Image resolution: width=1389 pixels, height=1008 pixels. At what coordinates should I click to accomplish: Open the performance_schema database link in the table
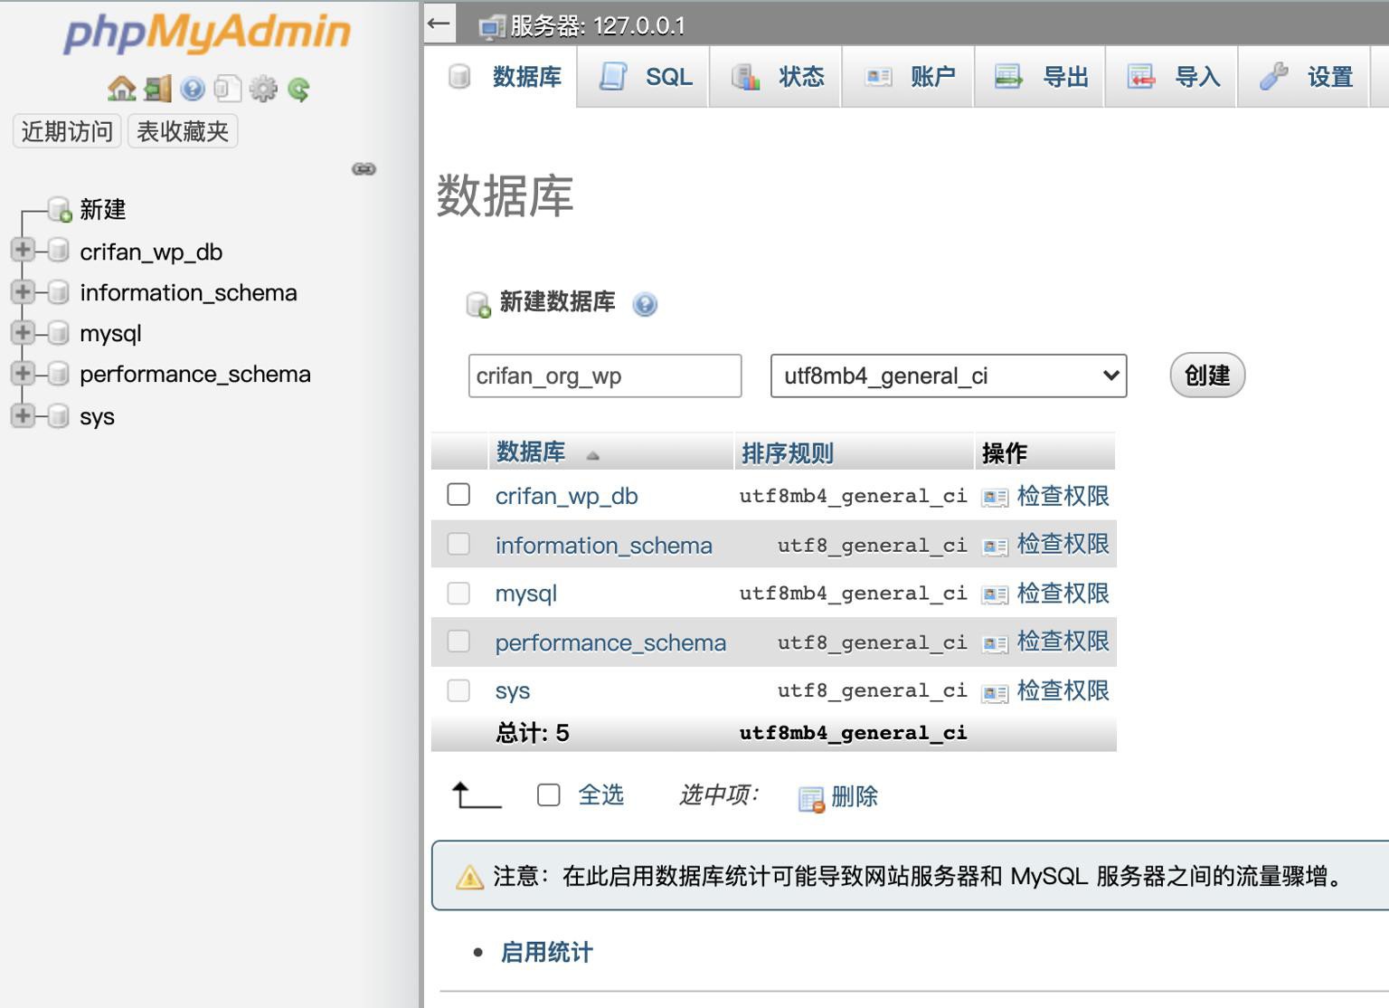click(610, 642)
